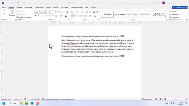Click the Sort (A-Z) icon

click(94, 12)
